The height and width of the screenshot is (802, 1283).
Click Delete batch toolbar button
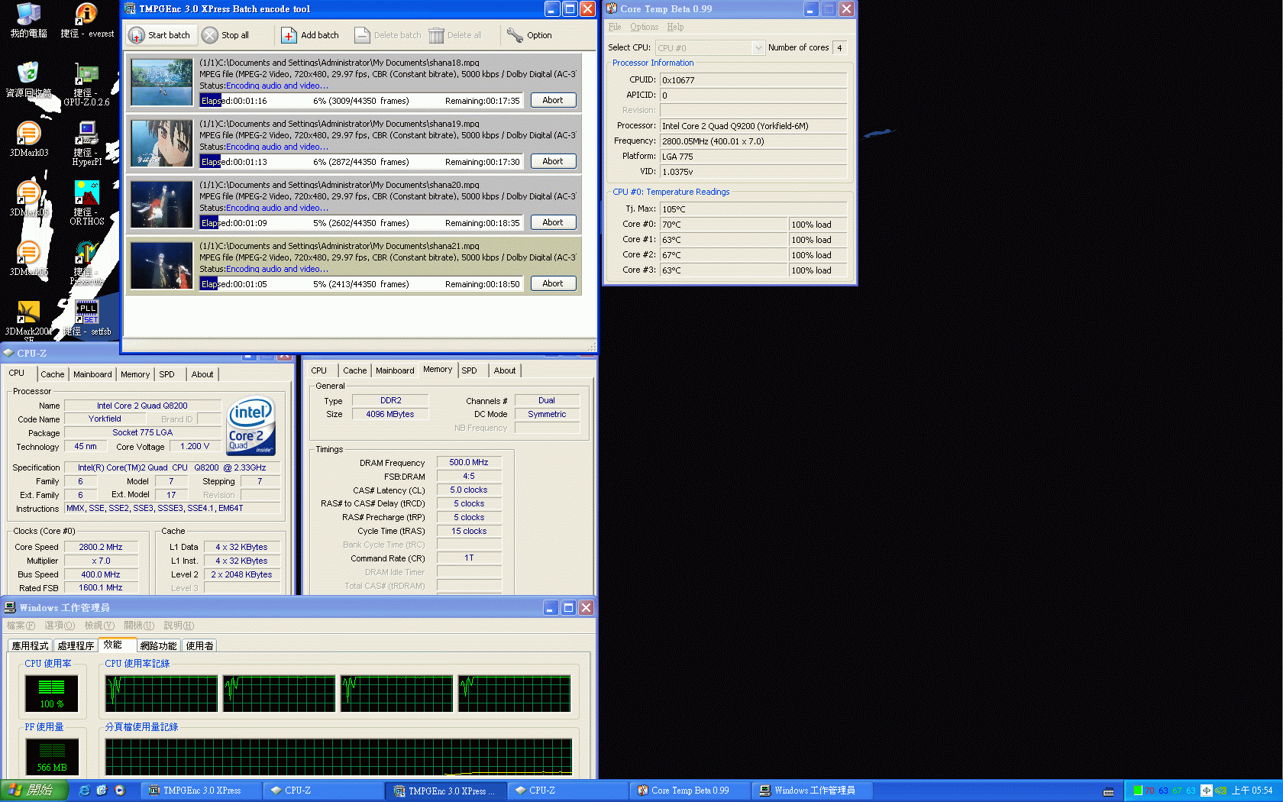pos(388,35)
